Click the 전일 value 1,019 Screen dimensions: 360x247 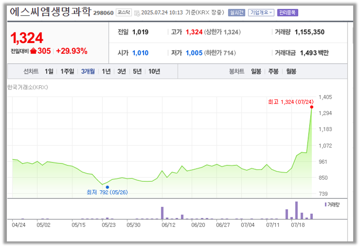[x=140, y=32]
